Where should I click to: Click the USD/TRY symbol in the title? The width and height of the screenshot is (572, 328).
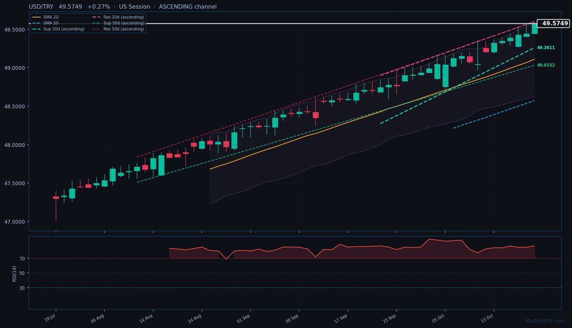pyautogui.click(x=41, y=7)
